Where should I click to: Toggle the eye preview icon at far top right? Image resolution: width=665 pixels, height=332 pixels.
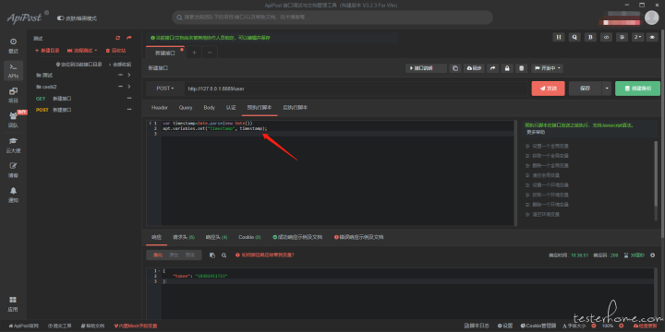coord(652,37)
